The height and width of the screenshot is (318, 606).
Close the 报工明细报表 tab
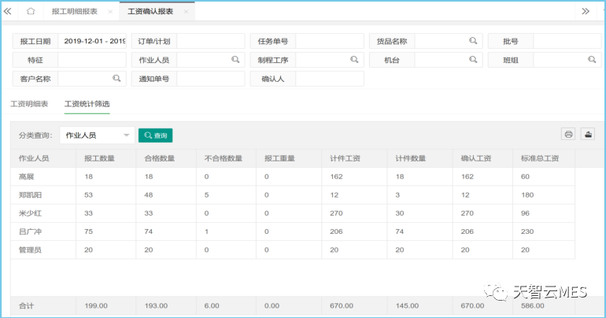tap(110, 12)
